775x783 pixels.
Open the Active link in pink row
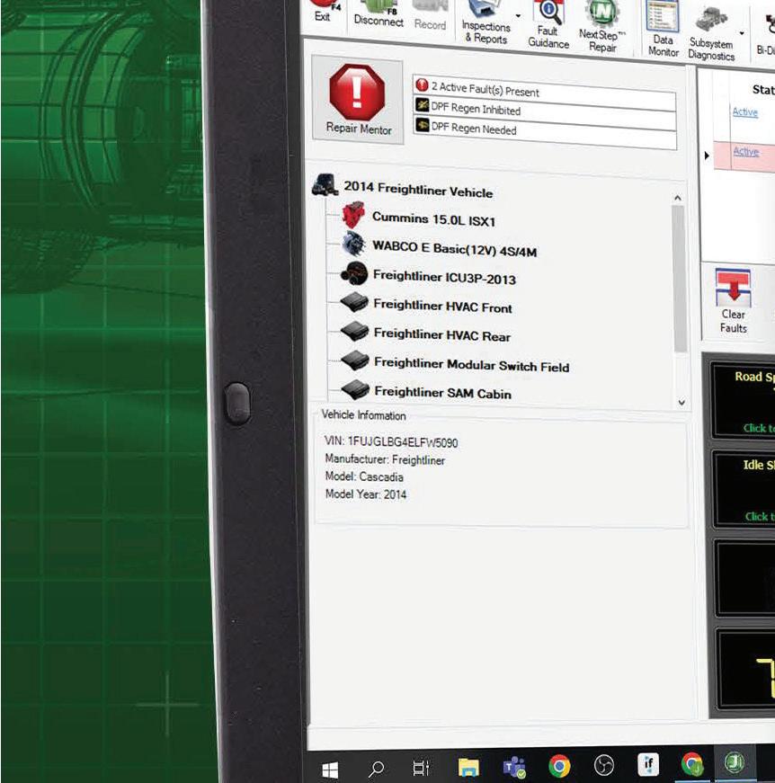coord(746,151)
